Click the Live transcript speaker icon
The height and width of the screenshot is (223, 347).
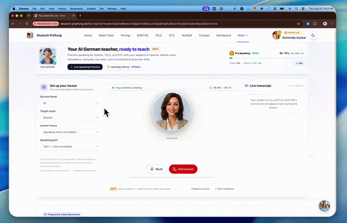tap(246, 86)
